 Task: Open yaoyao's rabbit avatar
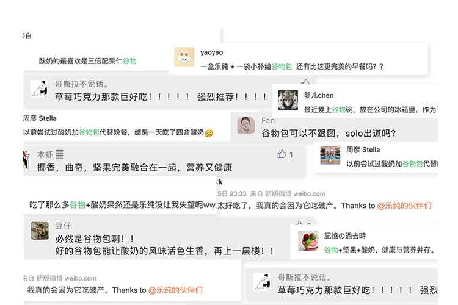(184, 57)
